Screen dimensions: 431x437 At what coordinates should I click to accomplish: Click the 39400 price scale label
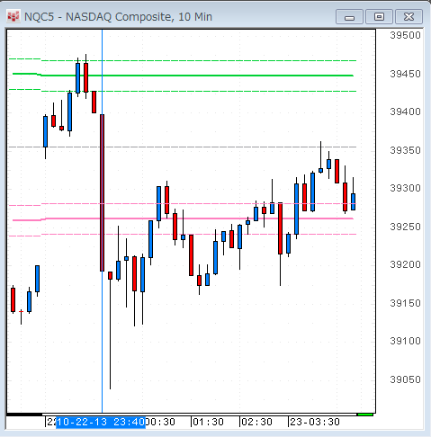(405, 111)
